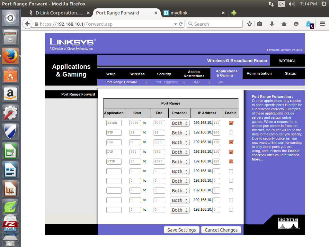Uncheck Enable for DVR port 554 row
This screenshot has width=329, height=247.
click(x=231, y=152)
